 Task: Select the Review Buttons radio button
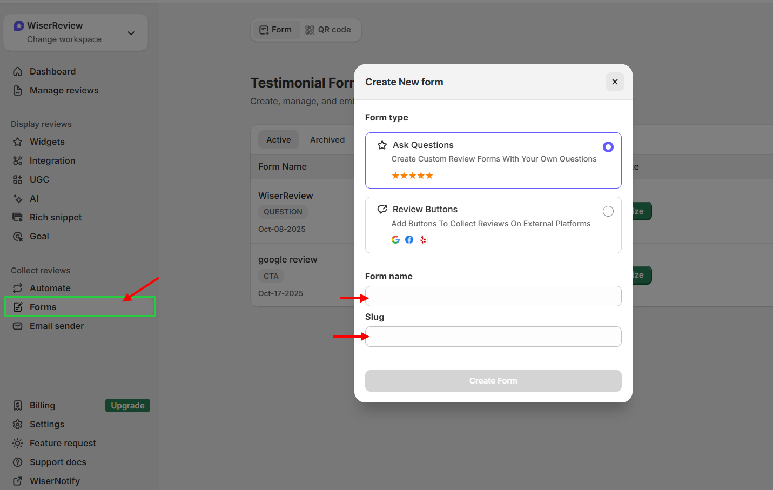pyautogui.click(x=608, y=211)
